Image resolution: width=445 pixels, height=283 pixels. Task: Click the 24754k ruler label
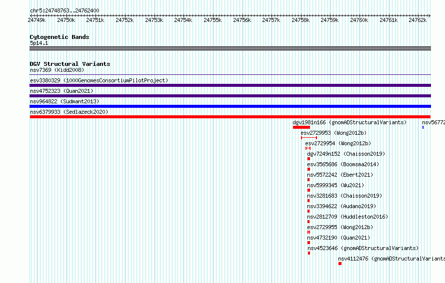coord(183,20)
